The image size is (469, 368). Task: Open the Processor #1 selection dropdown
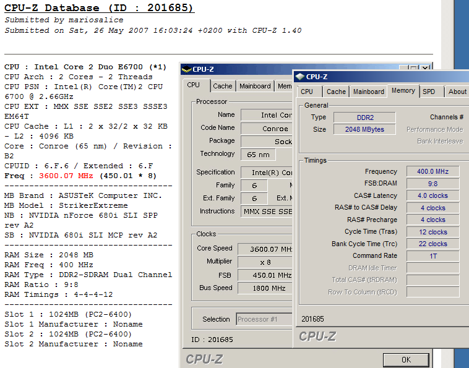(x=264, y=319)
